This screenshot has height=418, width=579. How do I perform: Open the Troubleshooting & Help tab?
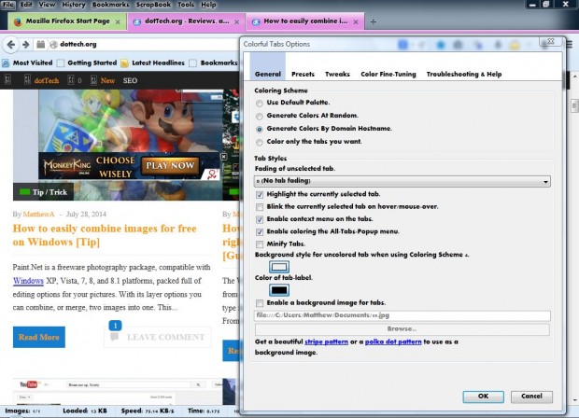[x=464, y=74]
